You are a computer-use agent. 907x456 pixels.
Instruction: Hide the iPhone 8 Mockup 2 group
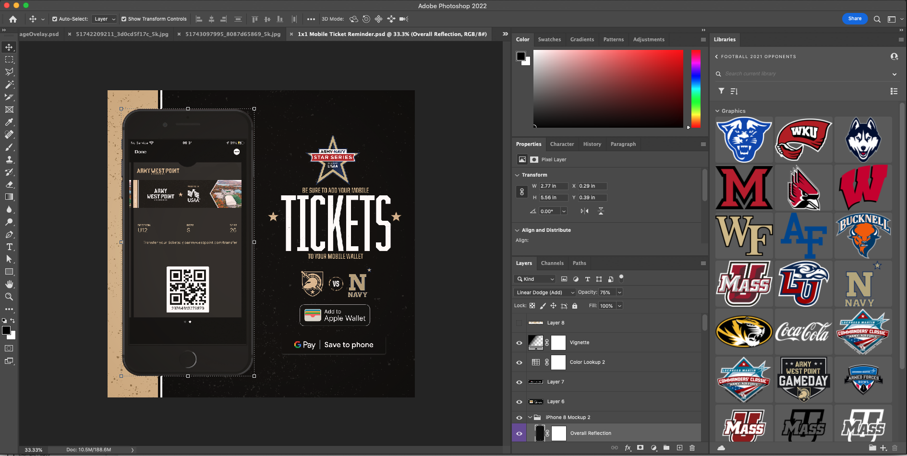(519, 418)
